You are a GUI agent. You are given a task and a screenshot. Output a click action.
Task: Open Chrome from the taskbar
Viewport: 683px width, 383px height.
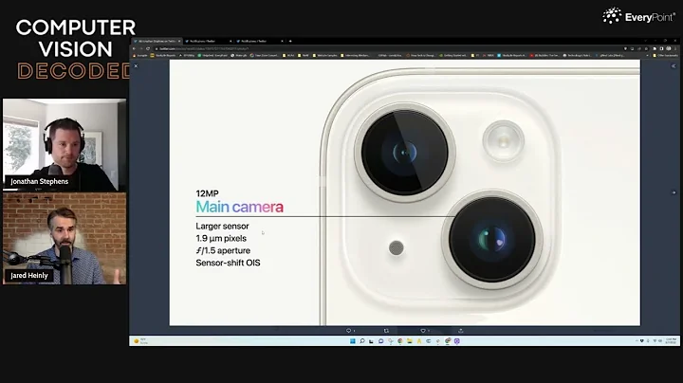pyautogui.click(x=400, y=341)
